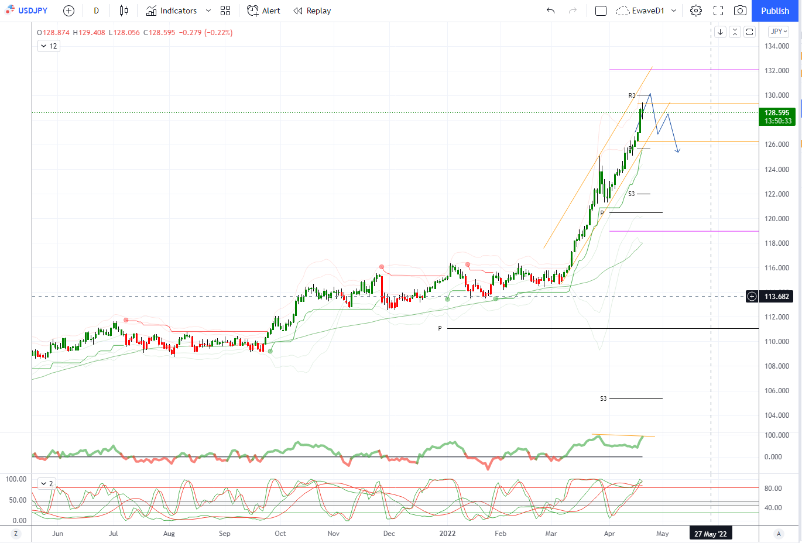
Task: Open chart settings gear
Action: (696, 11)
